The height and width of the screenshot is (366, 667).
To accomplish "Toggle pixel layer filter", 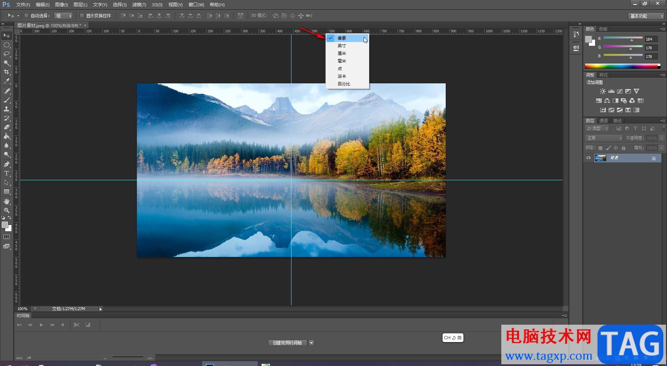I will [619, 128].
